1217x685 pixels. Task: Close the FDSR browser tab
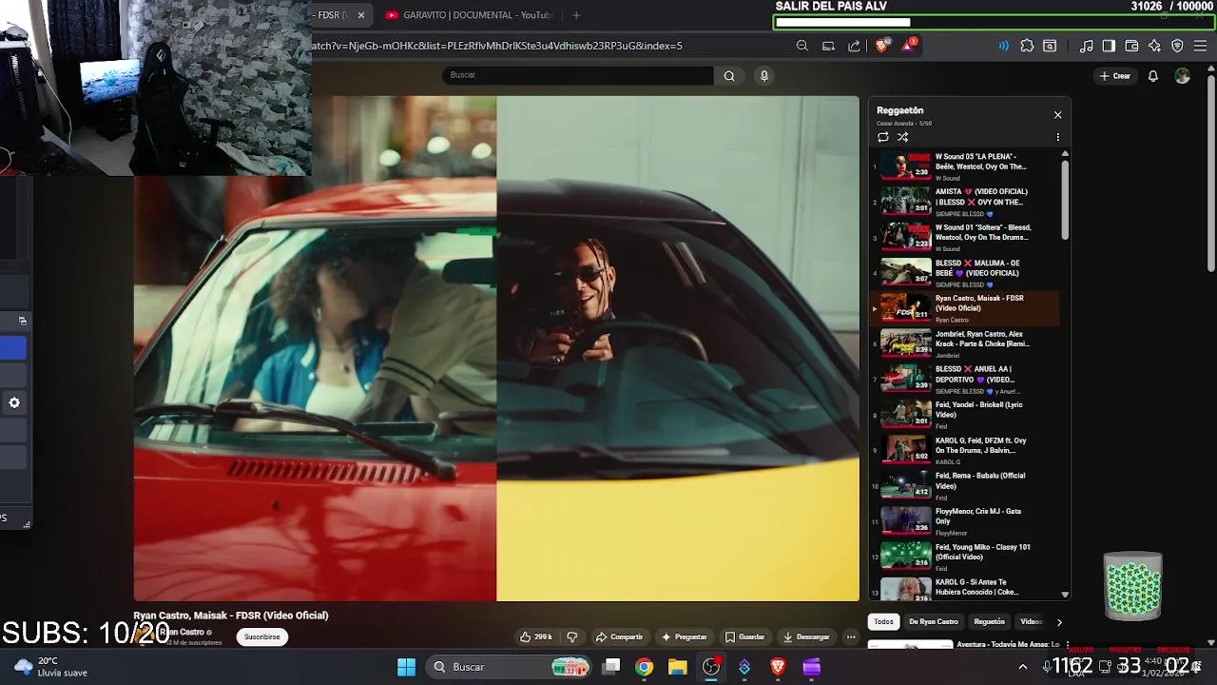[x=361, y=15]
